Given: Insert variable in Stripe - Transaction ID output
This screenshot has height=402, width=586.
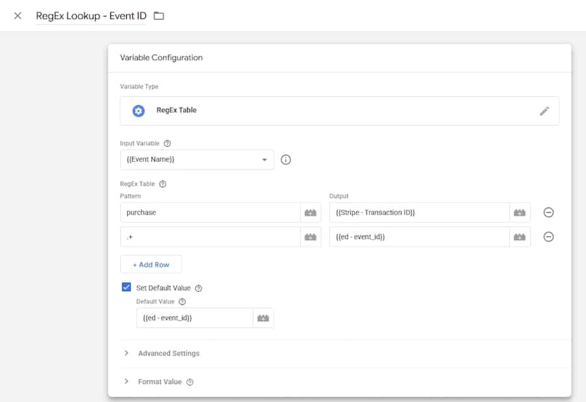Looking at the screenshot, I should pos(519,213).
